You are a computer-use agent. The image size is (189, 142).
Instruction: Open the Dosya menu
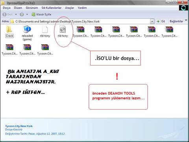(7, 8)
